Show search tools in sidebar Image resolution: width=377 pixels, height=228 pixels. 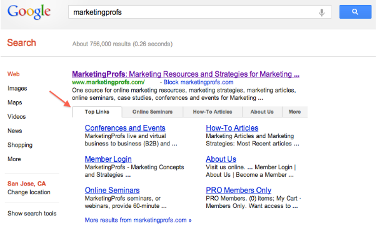[x=32, y=214]
